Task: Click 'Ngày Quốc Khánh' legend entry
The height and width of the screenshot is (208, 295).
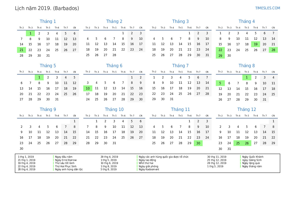Action: [253, 157]
